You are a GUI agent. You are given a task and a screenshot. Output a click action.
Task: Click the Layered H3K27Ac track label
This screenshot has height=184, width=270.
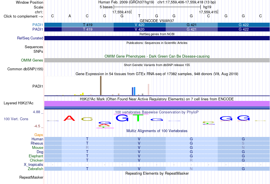coord(18,103)
